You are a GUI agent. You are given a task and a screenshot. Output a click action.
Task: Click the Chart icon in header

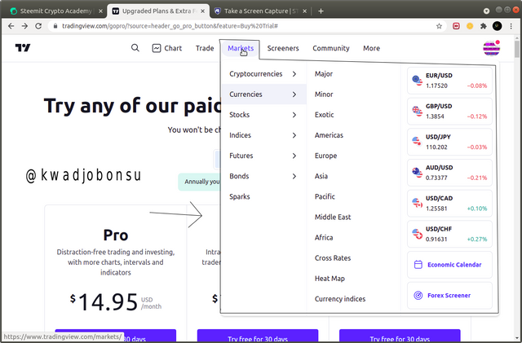click(x=157, y=48)
